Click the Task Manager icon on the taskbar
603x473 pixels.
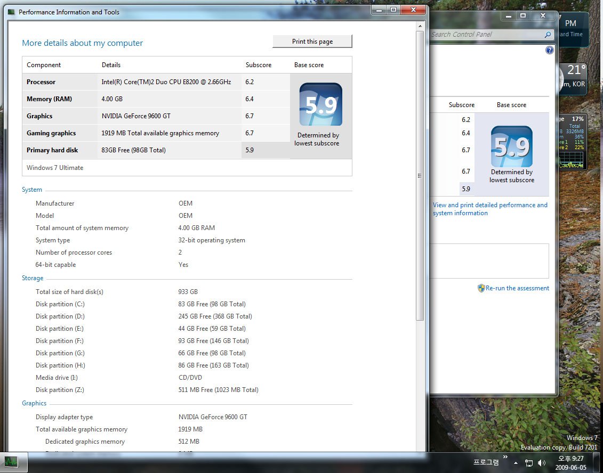click(11, 462)
